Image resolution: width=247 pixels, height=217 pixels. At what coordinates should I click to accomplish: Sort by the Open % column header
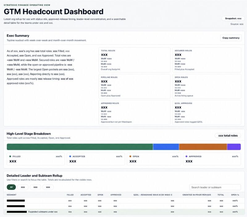click(x=235, y=195)
